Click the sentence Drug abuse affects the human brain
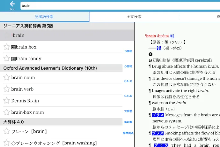This screenshot has width=220, height=147. [x=185, y=66]
